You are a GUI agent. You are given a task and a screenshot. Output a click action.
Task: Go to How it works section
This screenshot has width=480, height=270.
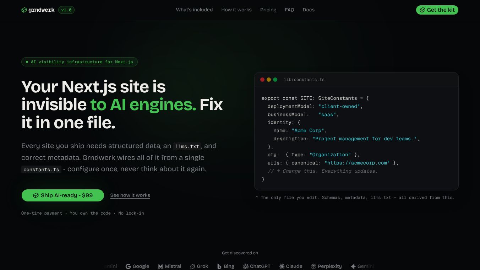236,10
